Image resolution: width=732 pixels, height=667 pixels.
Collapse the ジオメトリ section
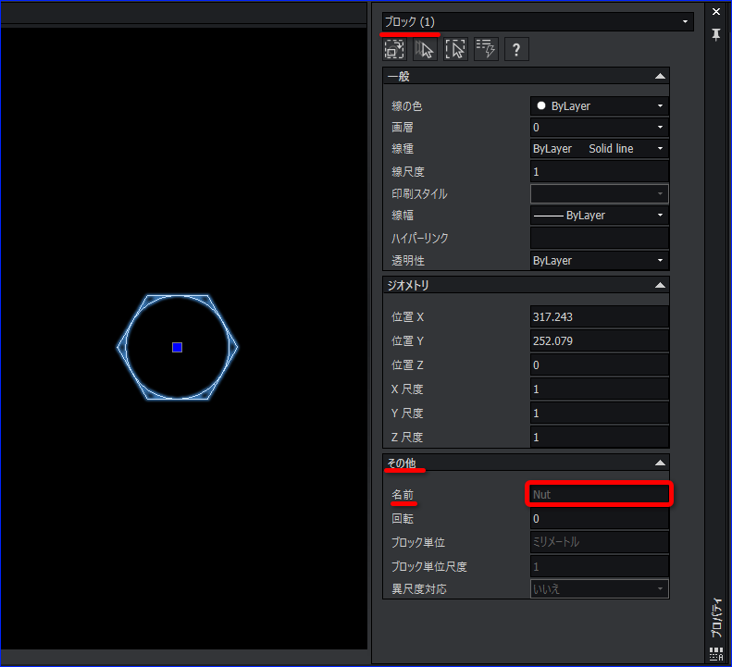coord(660,285)
